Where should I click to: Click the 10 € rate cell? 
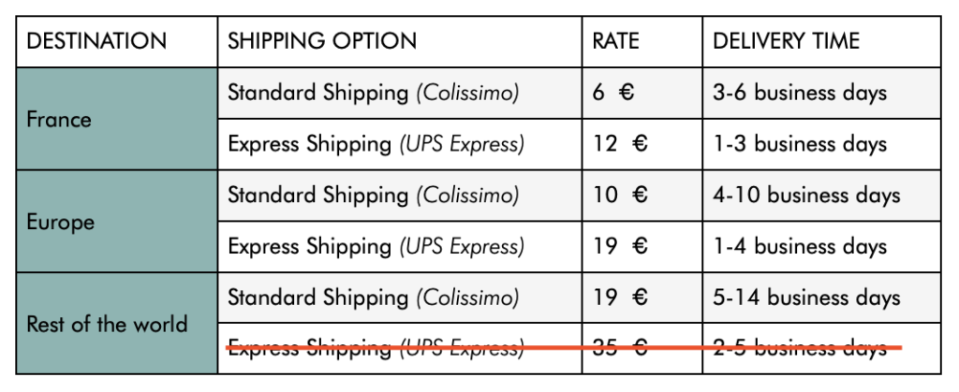tap(642, 196)
